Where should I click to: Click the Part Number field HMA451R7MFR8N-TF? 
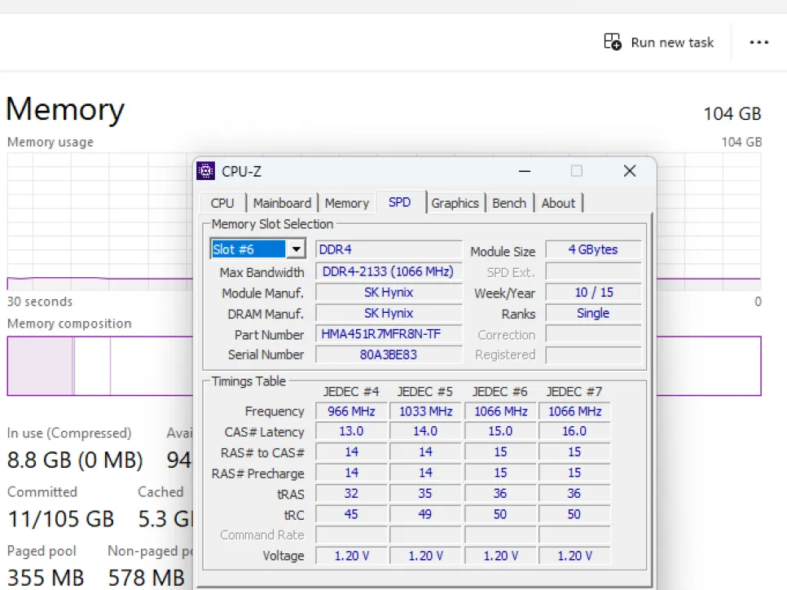[x=389, y=334]
